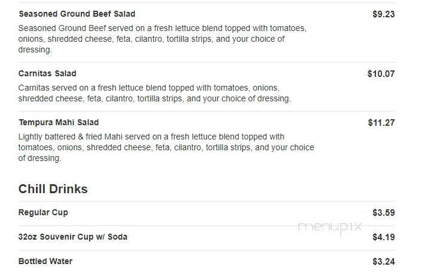Screen dimensions: 437x276
Task: Choose the Bottled Water item
Action: point(45,261)
